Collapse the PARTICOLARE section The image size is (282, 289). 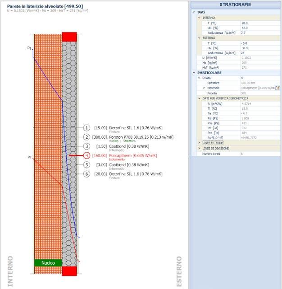194,73
